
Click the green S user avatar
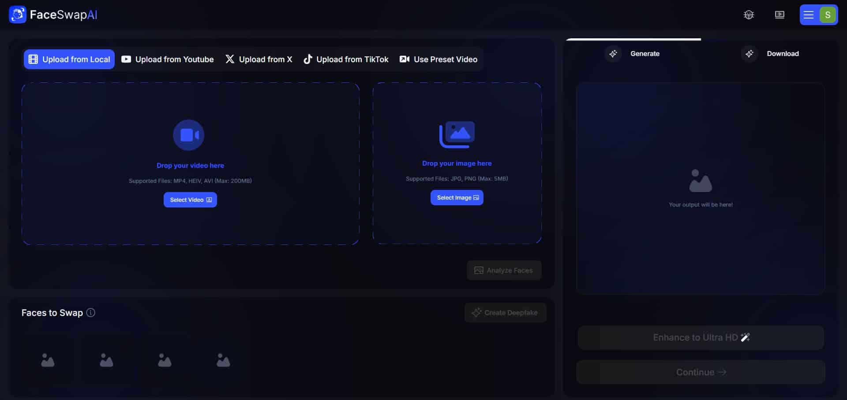828,15
